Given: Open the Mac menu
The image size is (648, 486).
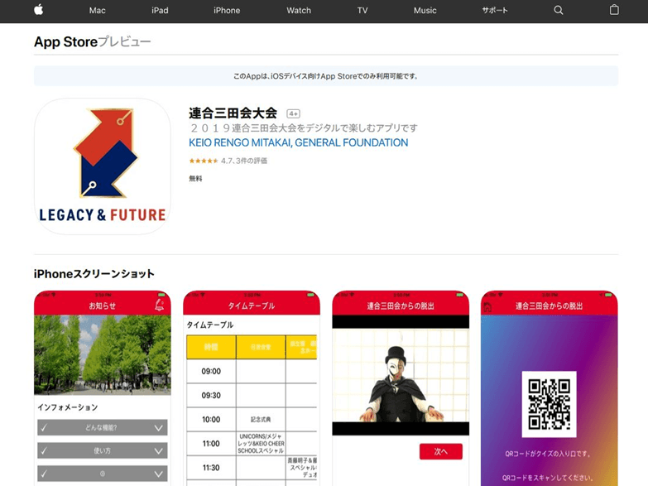Looking at the screenshot, I should (x=98, y=10).
